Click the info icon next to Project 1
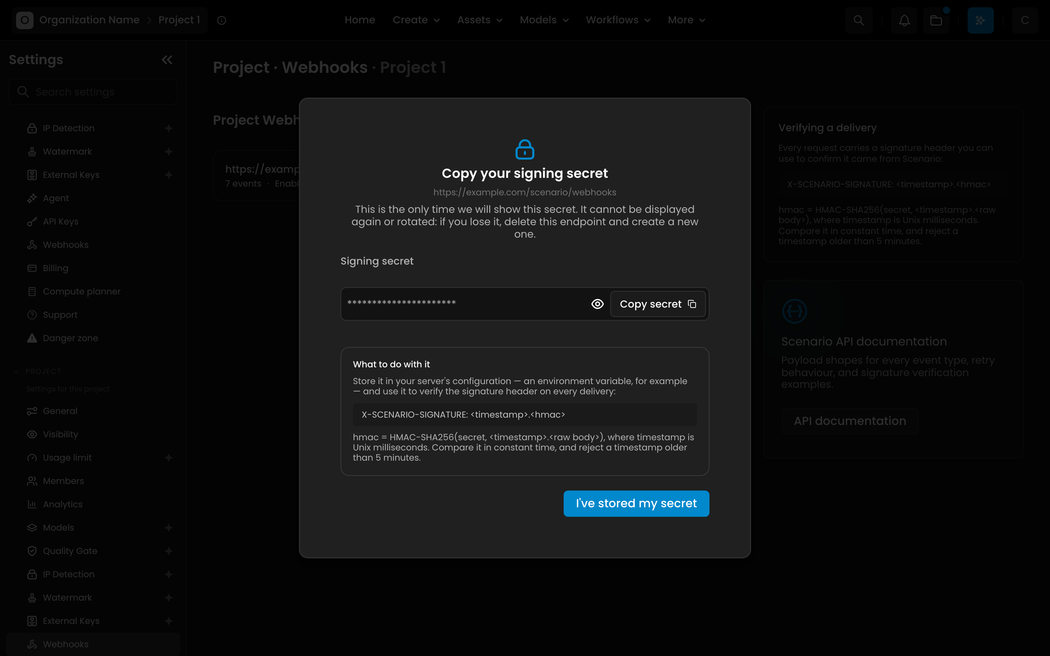The height and width of the screenshot is (656, 1050). (x=222, y=20)
